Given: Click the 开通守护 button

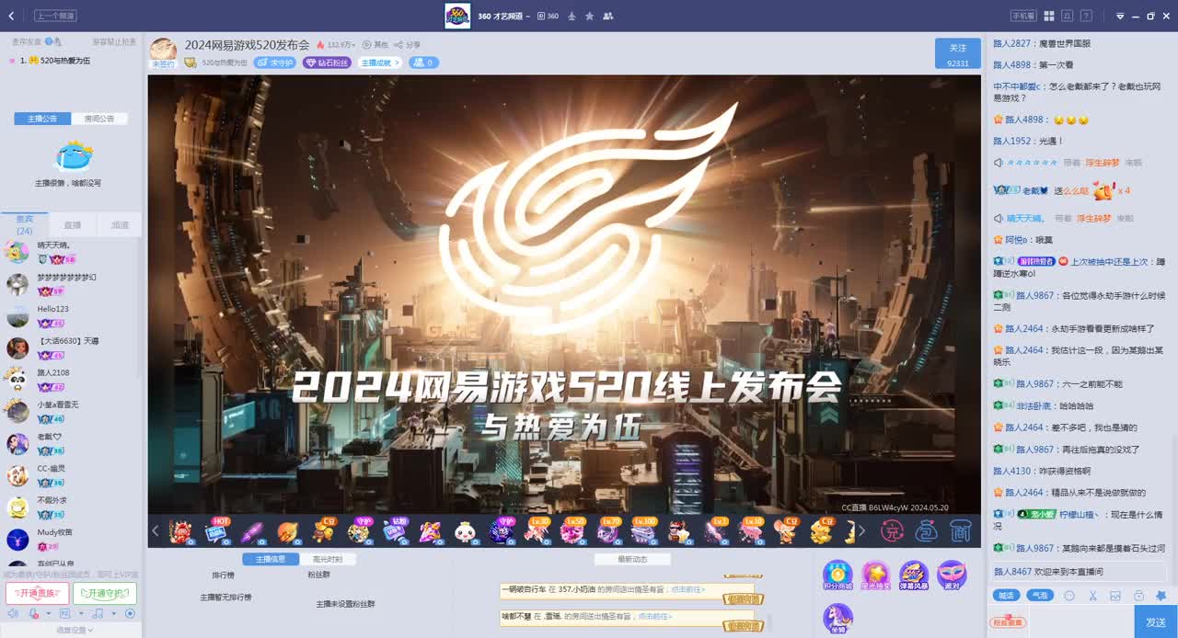Looking at the screenshot, I should point(105,593).
